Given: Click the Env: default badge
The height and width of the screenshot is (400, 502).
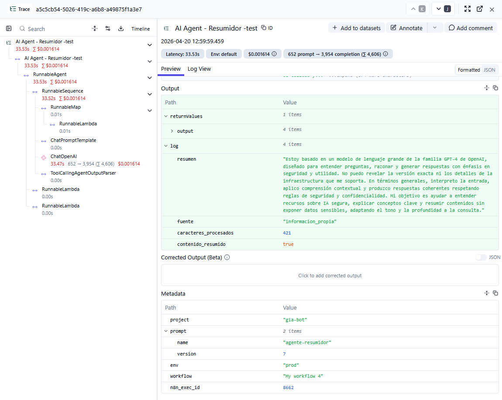Looking at the screenshot, I should point(224,54).
